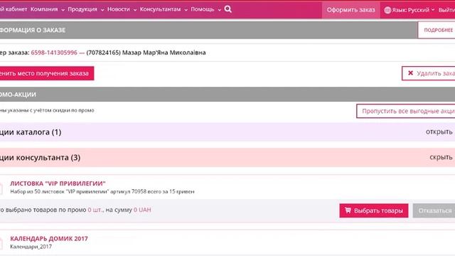
Task: Click Удалить заказ button
Action: [x=429, y=73]
